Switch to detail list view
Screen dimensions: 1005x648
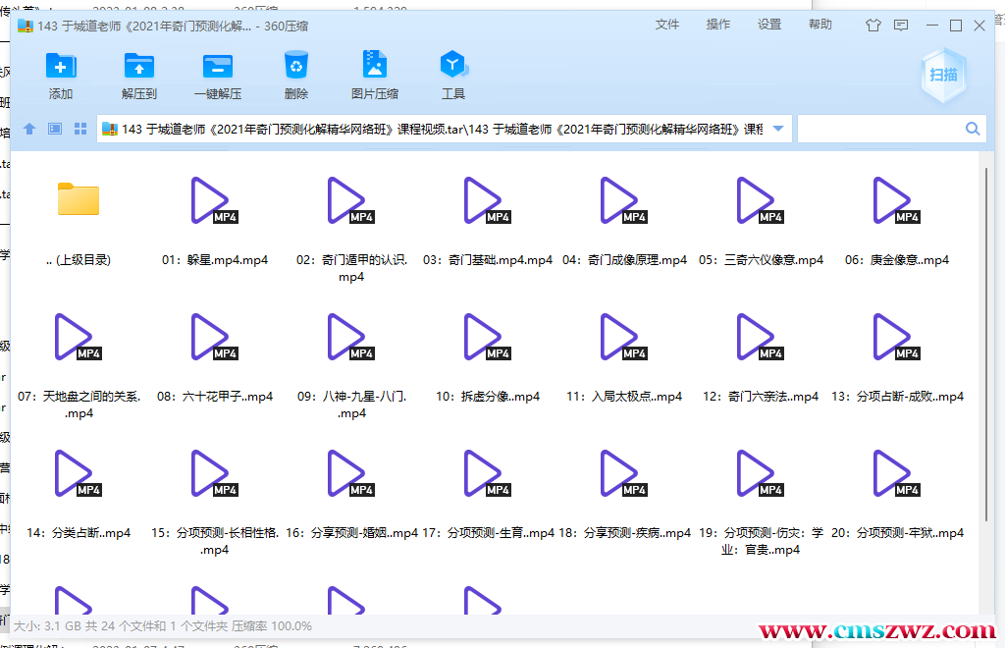[x=54, y=128]
